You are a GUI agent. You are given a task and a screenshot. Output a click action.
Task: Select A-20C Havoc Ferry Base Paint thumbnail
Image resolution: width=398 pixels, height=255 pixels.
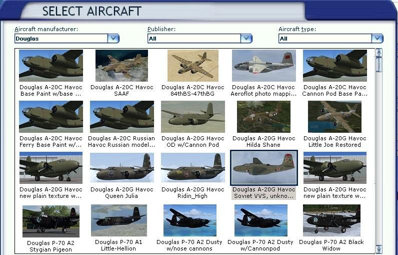pos(51,117)
